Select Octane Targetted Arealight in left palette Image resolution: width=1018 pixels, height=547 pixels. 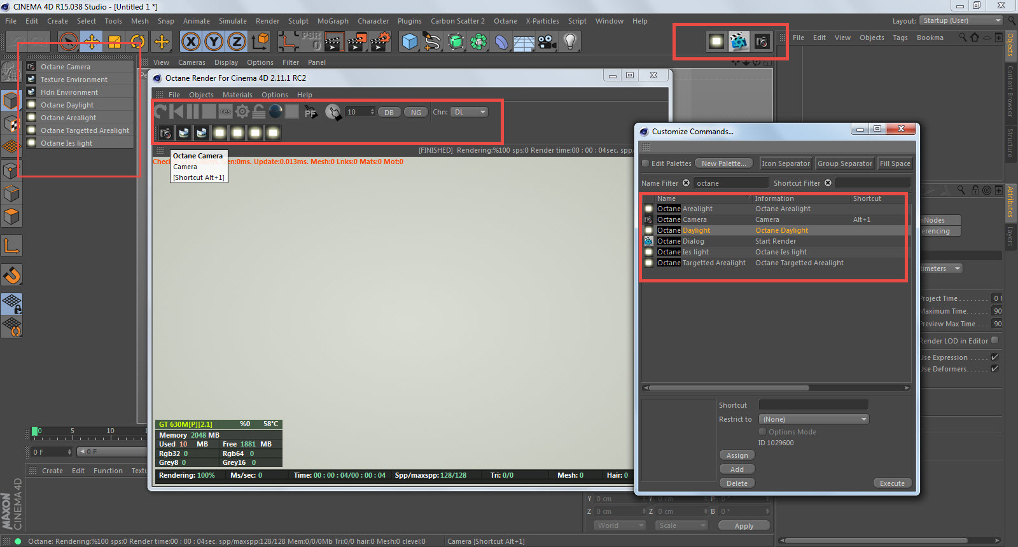pos(80,130)
